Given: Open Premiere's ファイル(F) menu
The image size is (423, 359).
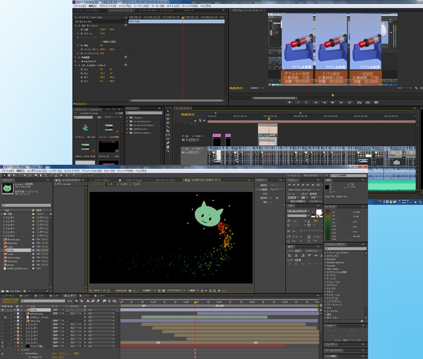Looking at the screenshot, I should pyautogui.click(x=80, y=6).
